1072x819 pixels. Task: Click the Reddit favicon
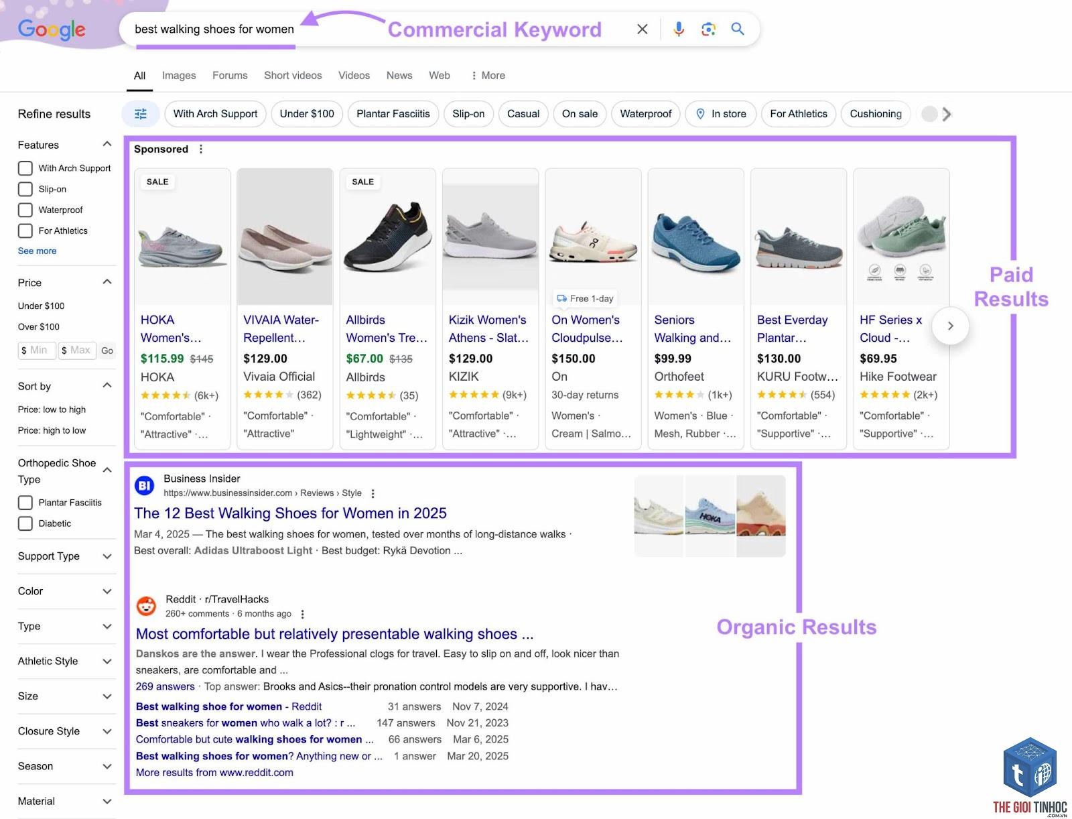pyautogui.click(x=146, y=606)
